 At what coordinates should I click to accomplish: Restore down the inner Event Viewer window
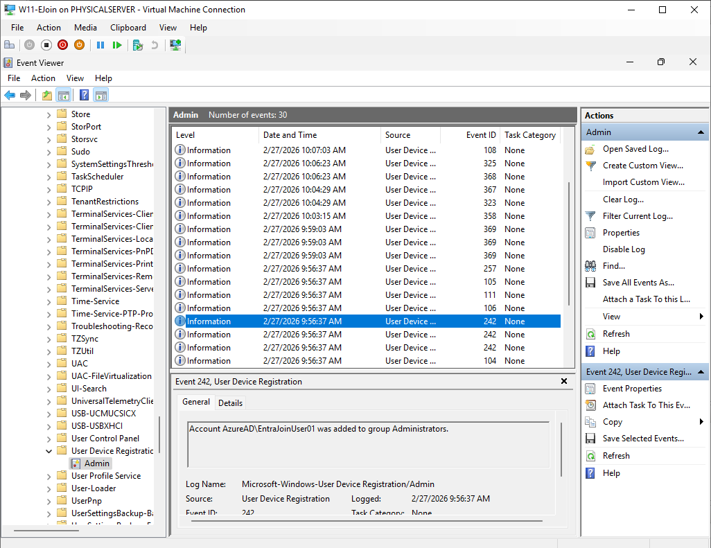tap(660, 62)
